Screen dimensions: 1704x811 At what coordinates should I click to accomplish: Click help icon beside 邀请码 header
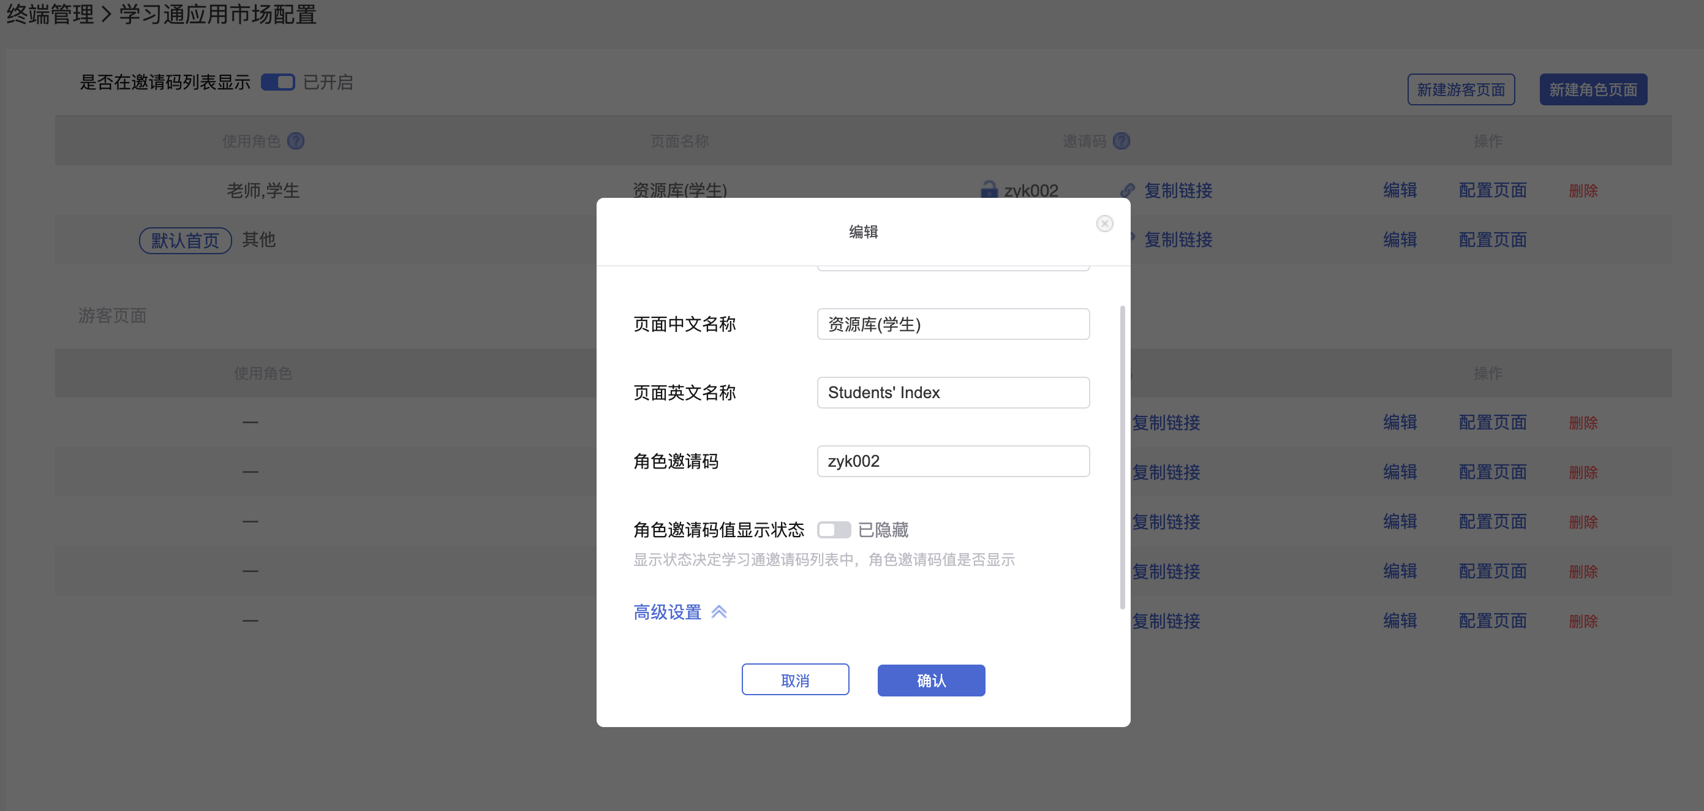1122,141
